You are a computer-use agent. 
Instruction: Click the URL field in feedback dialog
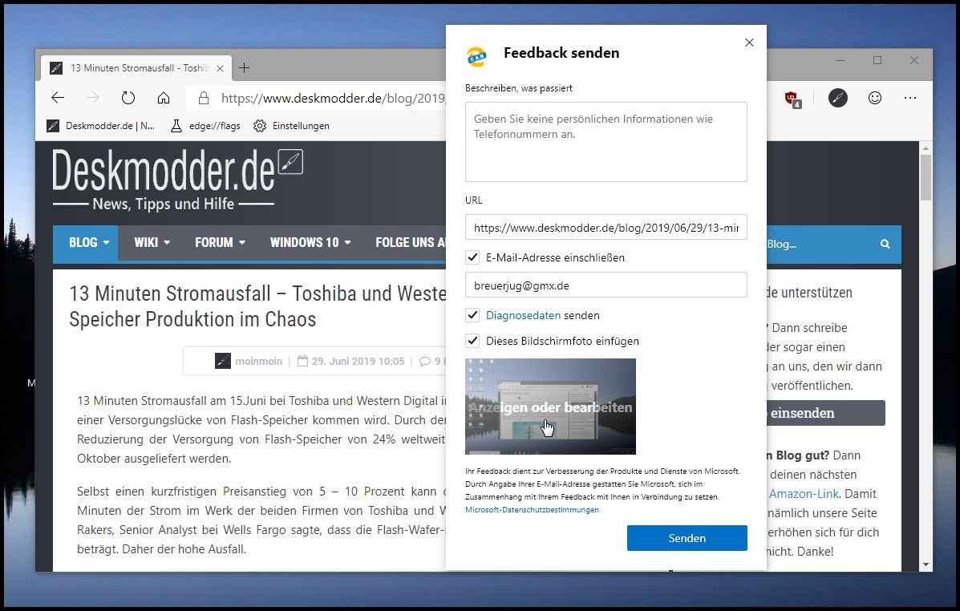(x=606, y=227)
